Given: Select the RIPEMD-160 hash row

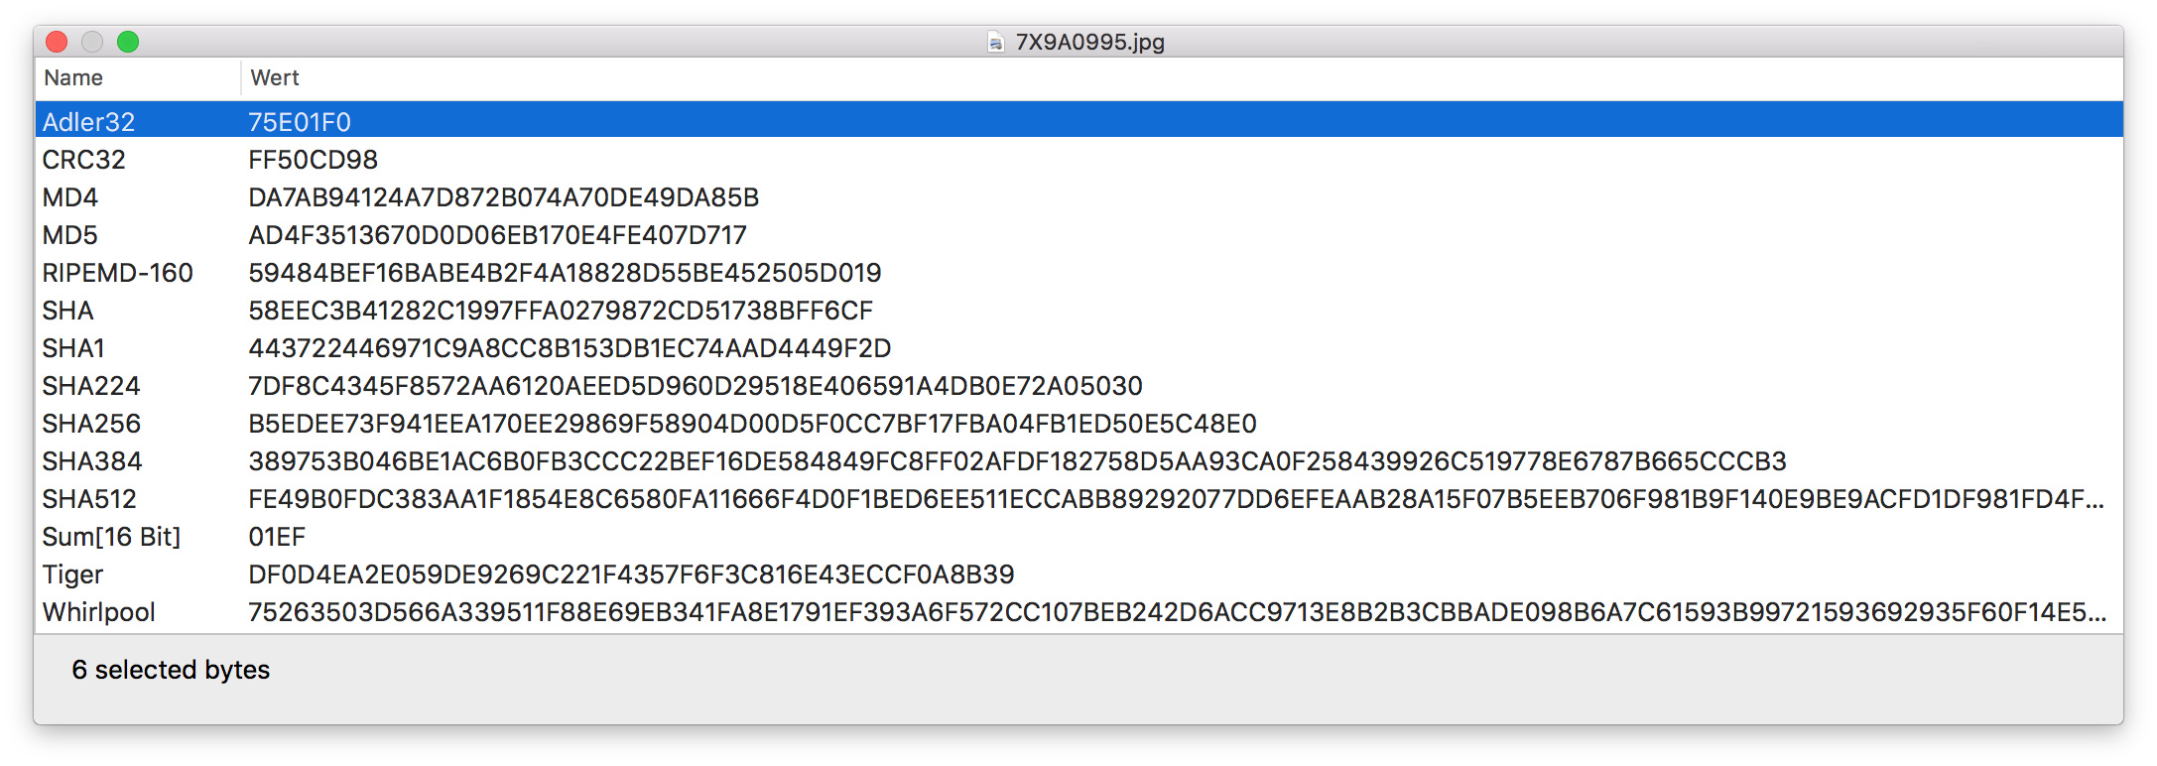Looking at the screenshot, I should [x=118, y=273].
